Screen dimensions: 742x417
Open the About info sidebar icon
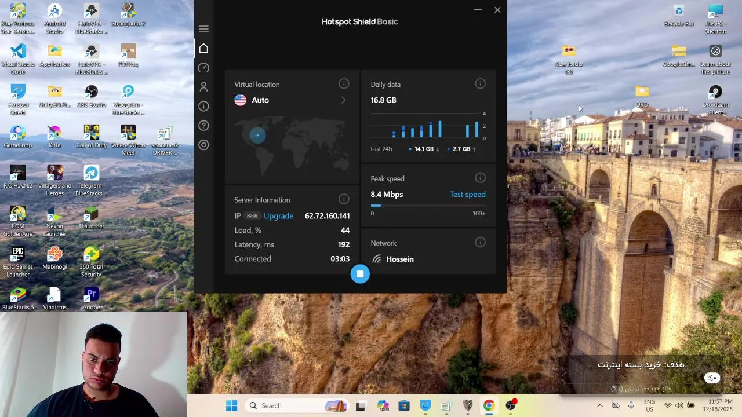pyautogui.click(x=203, y=106)
